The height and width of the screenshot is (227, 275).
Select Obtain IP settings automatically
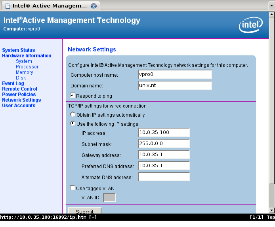(x=73, y=114)
